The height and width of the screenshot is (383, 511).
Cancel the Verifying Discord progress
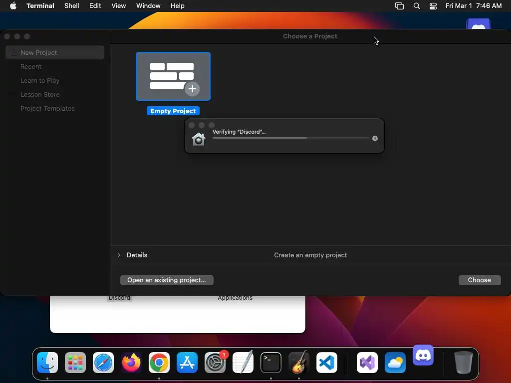point(375,139)
